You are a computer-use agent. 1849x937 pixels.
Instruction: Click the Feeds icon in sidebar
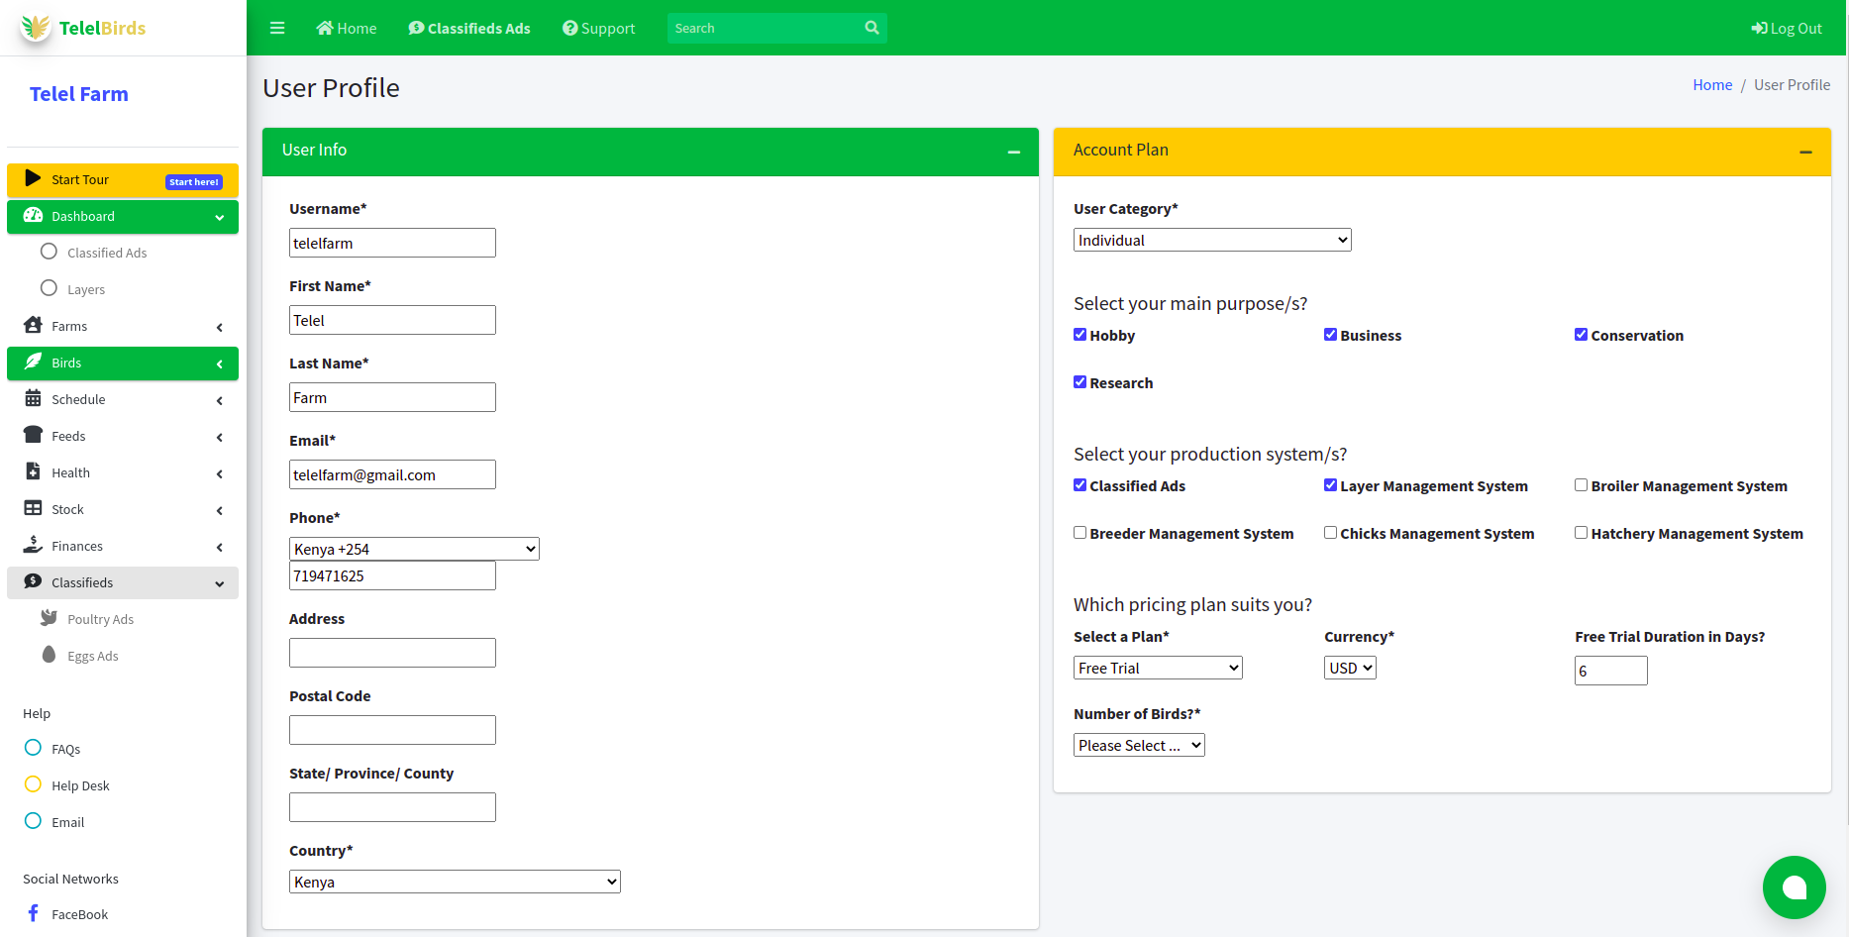click(x=33, y=436)
